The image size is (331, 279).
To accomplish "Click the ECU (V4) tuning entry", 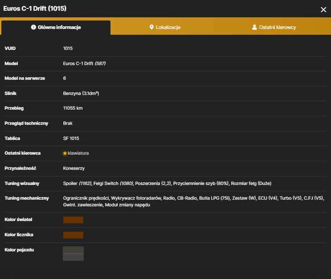I will tap(267, 198).
